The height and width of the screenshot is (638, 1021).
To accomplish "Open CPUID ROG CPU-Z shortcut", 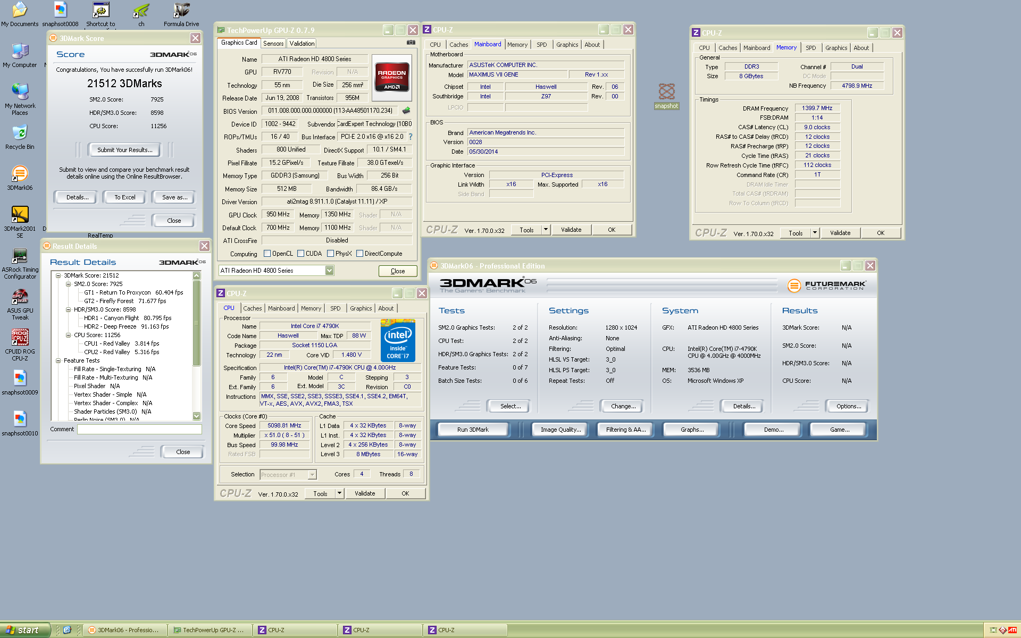I will point(20,346).
